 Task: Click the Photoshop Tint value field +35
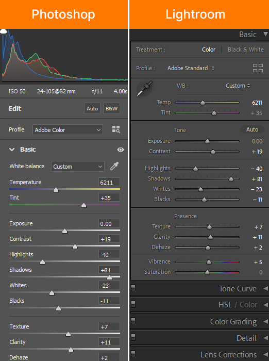point(109,198)
